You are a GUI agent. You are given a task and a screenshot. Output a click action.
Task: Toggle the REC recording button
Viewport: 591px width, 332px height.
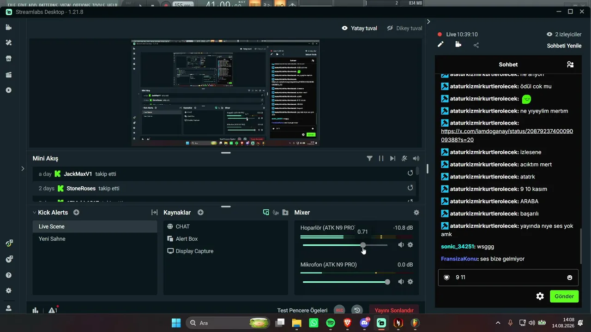click(x=339, y=310)
